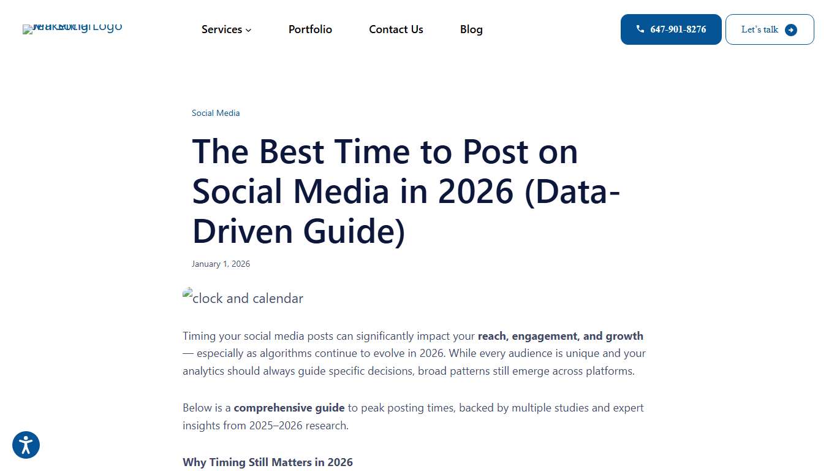837x471 pixels.
Task: Click the broken image icon next to logo text
Action: point(28,29)
